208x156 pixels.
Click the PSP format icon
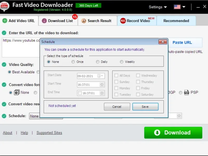(x=186, y=92)
